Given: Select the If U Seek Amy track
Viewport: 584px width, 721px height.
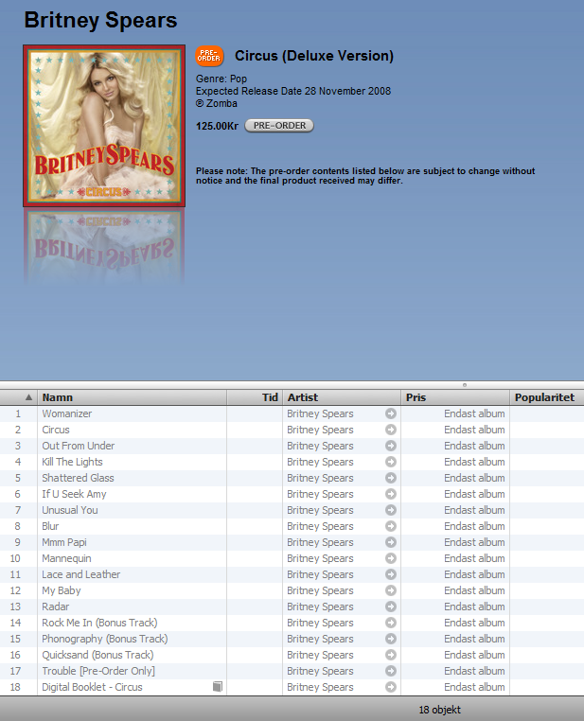Looking at the screenshot, I should pos(74,494).
